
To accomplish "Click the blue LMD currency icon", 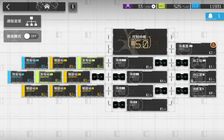I will coord(196,6).
